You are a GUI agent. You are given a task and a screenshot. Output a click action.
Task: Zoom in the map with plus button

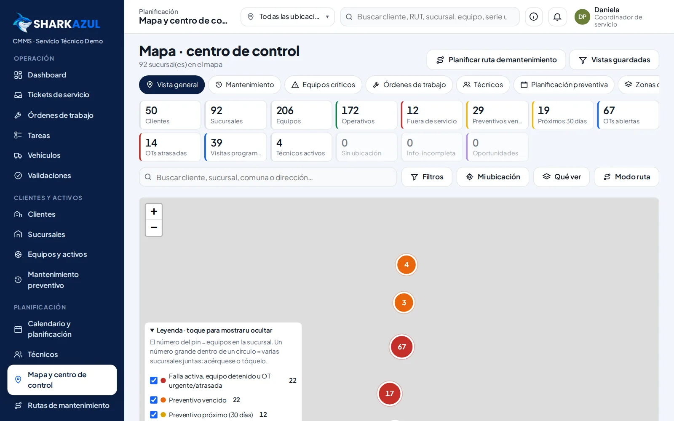point(154,212)
